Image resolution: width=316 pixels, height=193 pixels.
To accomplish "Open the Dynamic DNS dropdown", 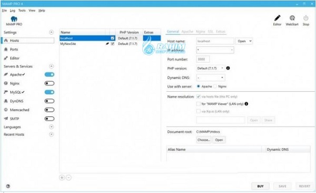I will point(210,78).
